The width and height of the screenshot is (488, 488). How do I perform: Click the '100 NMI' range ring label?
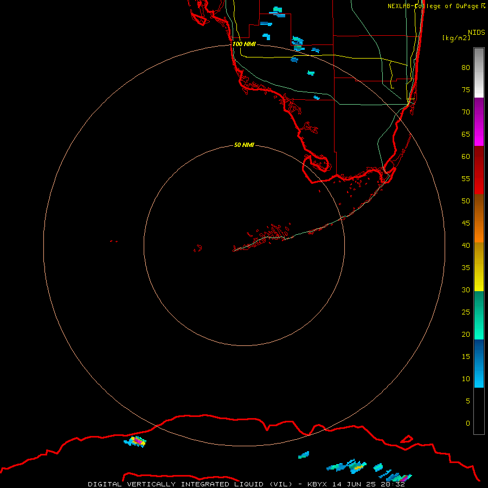(x=244, y=44)
